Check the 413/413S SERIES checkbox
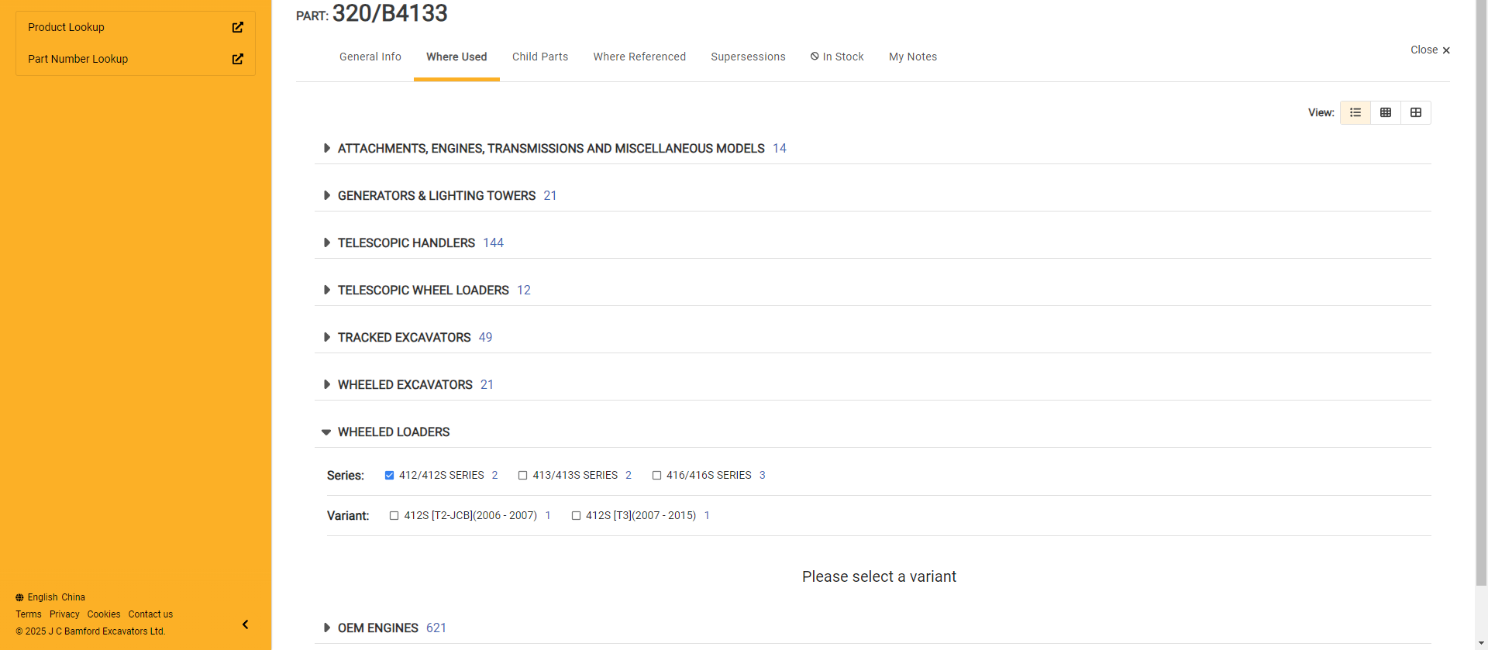The image size is (1488, 650). tap(523, 475)
